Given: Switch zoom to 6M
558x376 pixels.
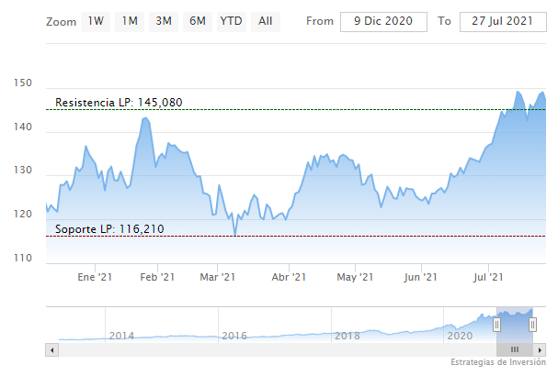Looking at the screenshot, I should pos(197,20).
